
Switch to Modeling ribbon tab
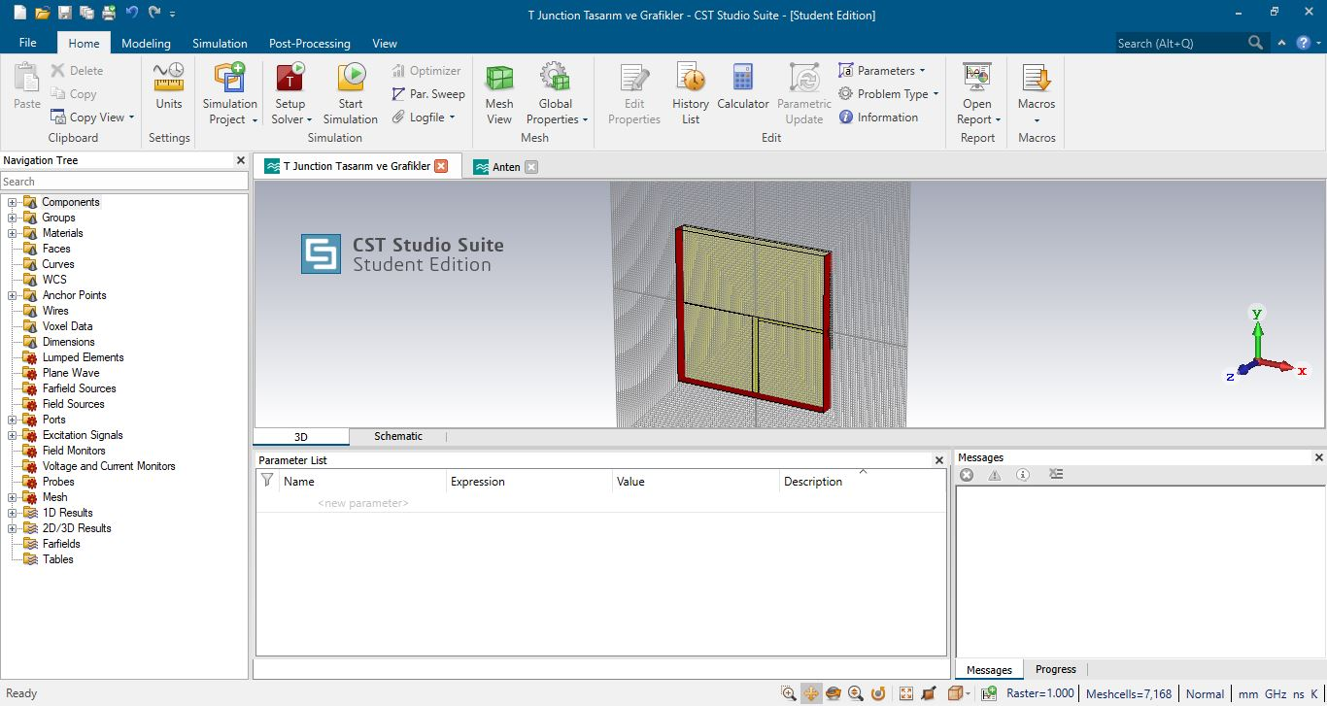tap(146, 43)
